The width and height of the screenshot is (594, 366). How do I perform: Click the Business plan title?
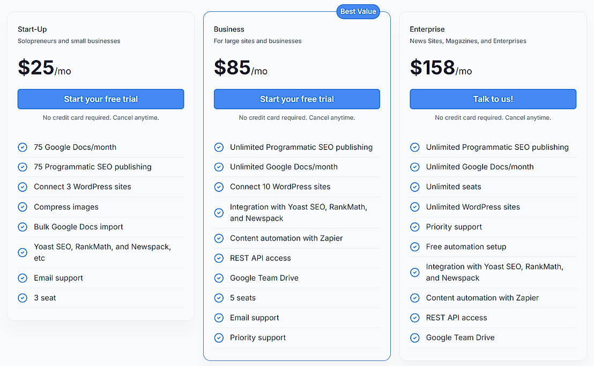[229, 29]
